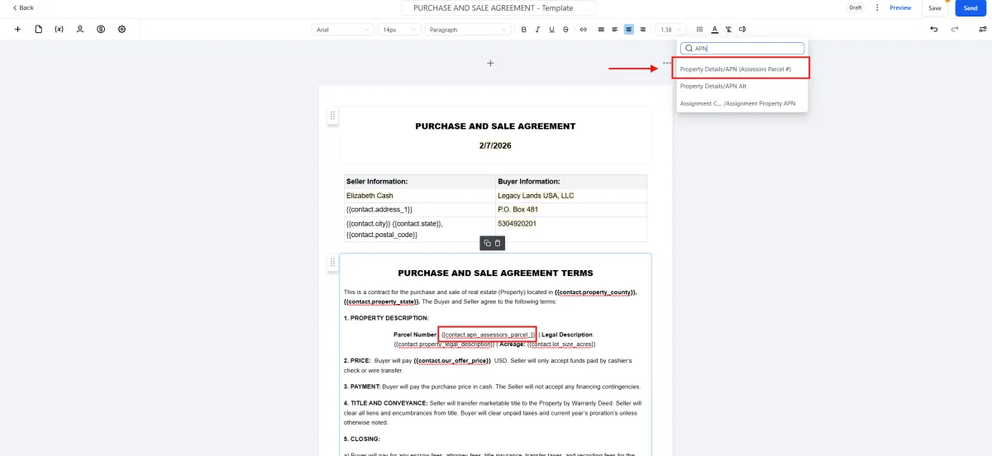992x456 pixels.
Task: Click the three-dot icon beside the APN dropdown list
Action: (x=666, y=63)
